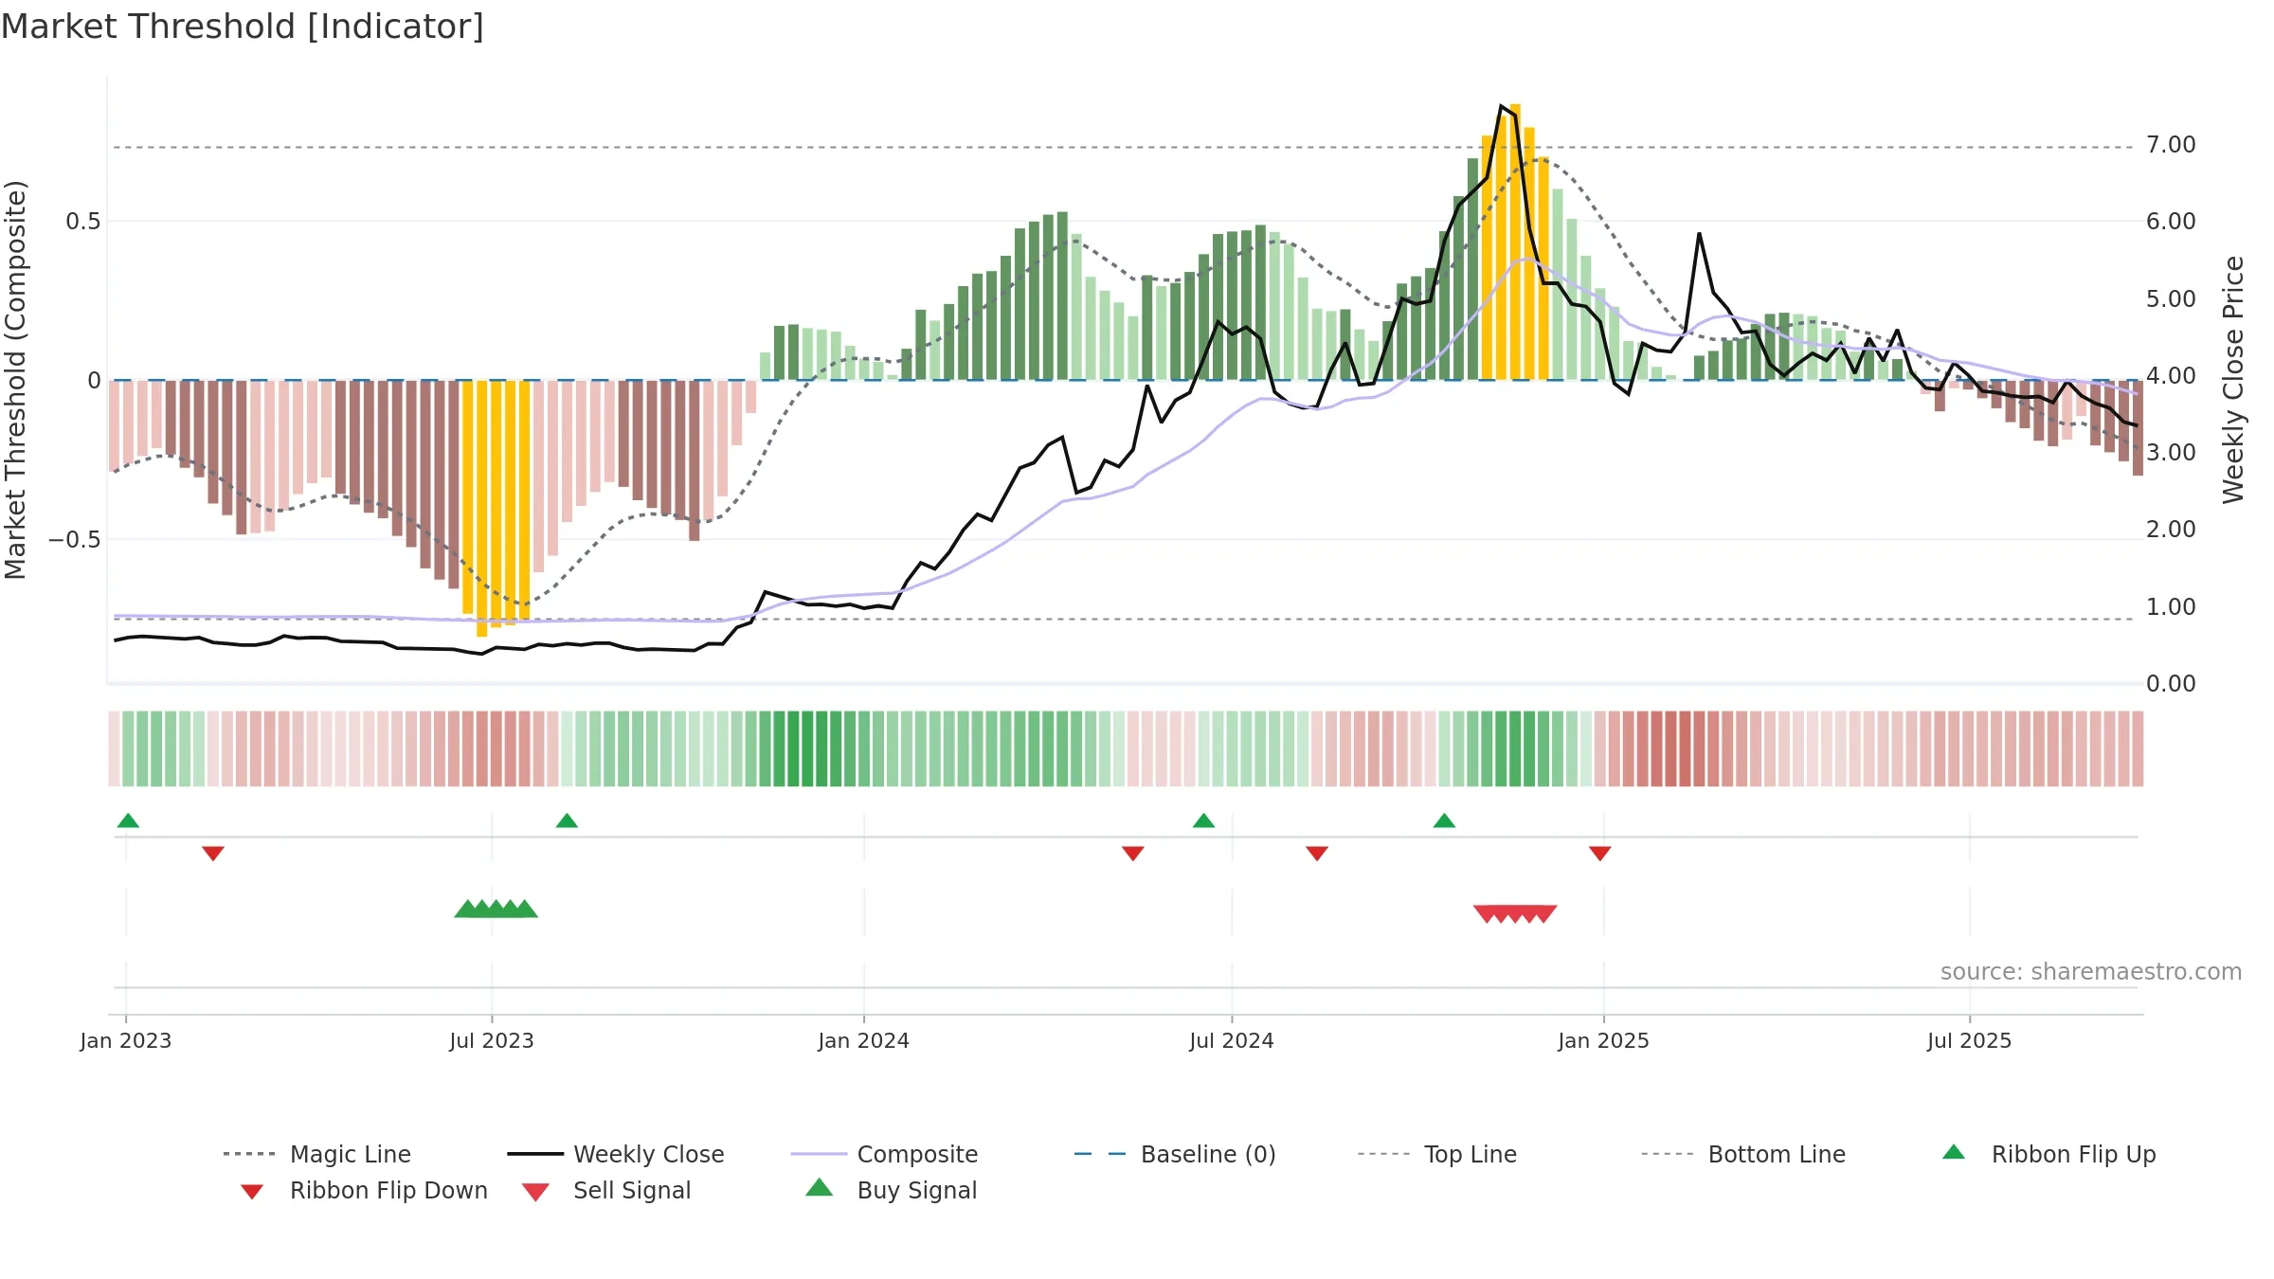The image size is (2274, 1279).
Task: Toggle the Top Line legend entry
Action: click(x=1437, y=1154)
